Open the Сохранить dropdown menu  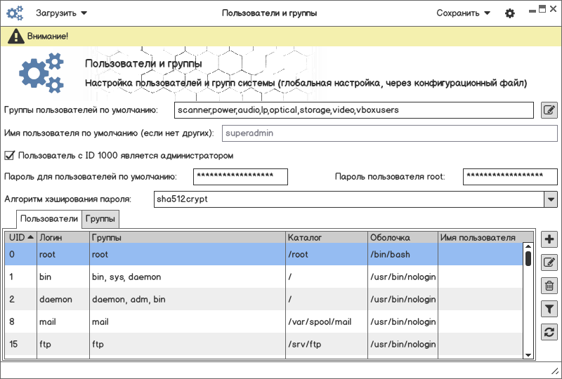[463, 13]
